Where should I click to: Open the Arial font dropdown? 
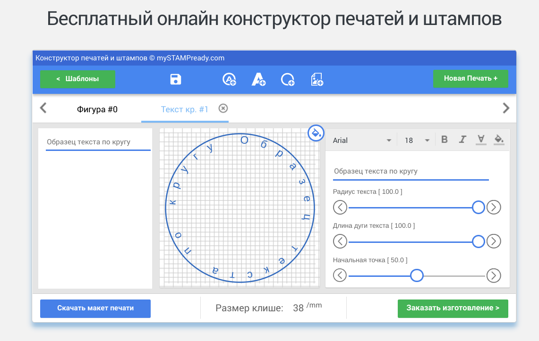[362, 140]
